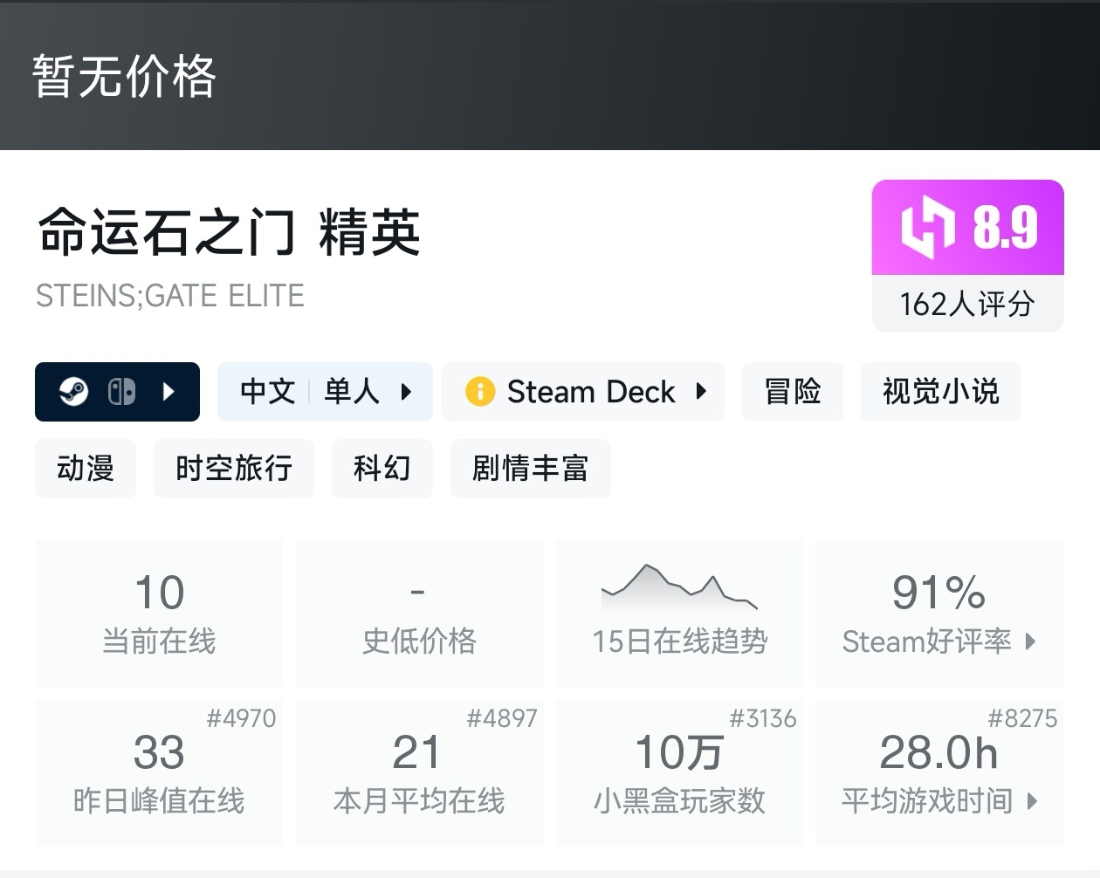View the 15日在线趋势 chart
Image resolution: width=1100 pixels, height=878 pixels.
[679, 613]
